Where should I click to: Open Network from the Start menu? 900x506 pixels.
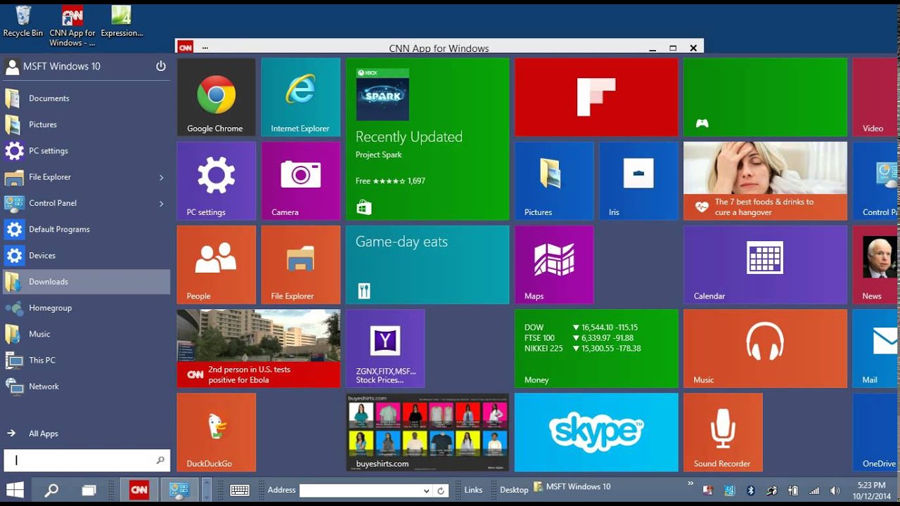click(x=86, y=387)
